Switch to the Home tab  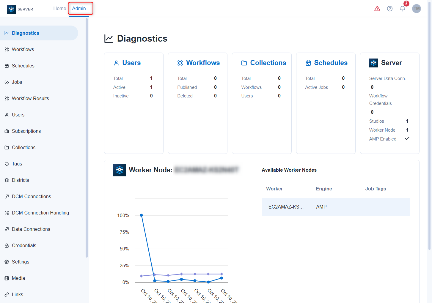[59, 8]
